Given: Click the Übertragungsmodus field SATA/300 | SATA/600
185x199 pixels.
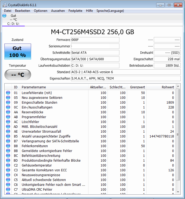Looking at the screenshot, I should [95, 59].
